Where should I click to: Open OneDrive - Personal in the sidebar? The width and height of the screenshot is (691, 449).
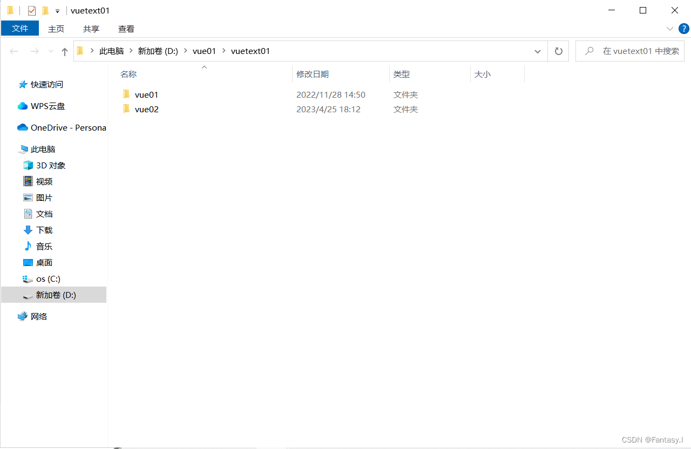[x=68, y=128]
